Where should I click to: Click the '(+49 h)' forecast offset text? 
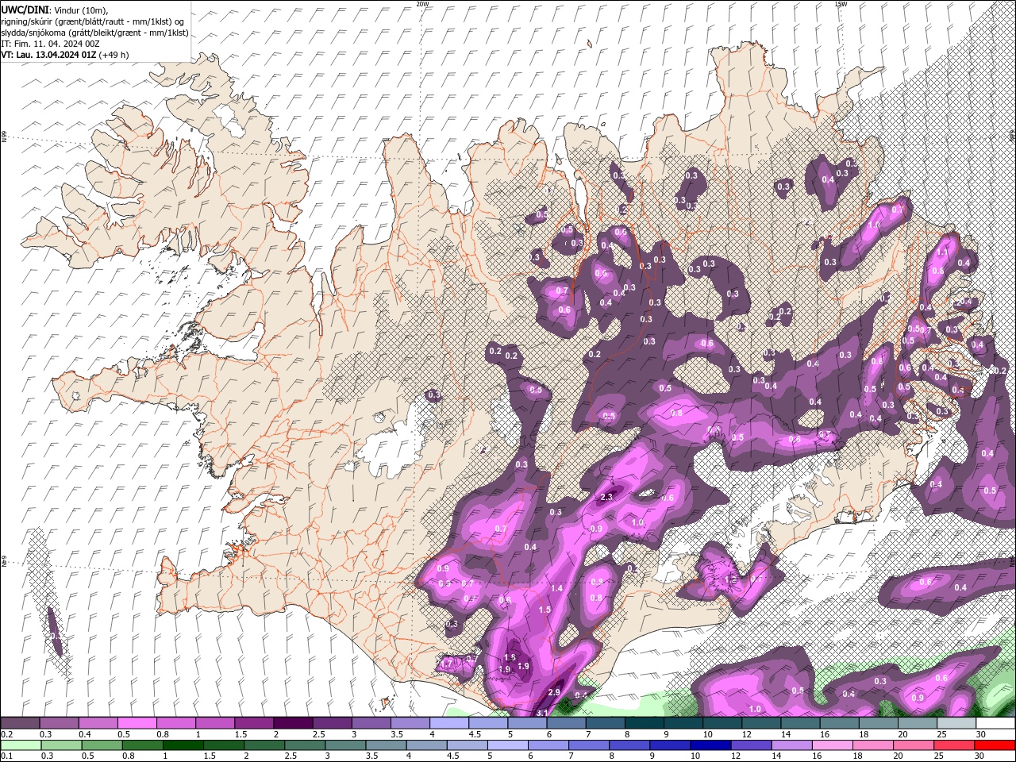pos(114,55)
